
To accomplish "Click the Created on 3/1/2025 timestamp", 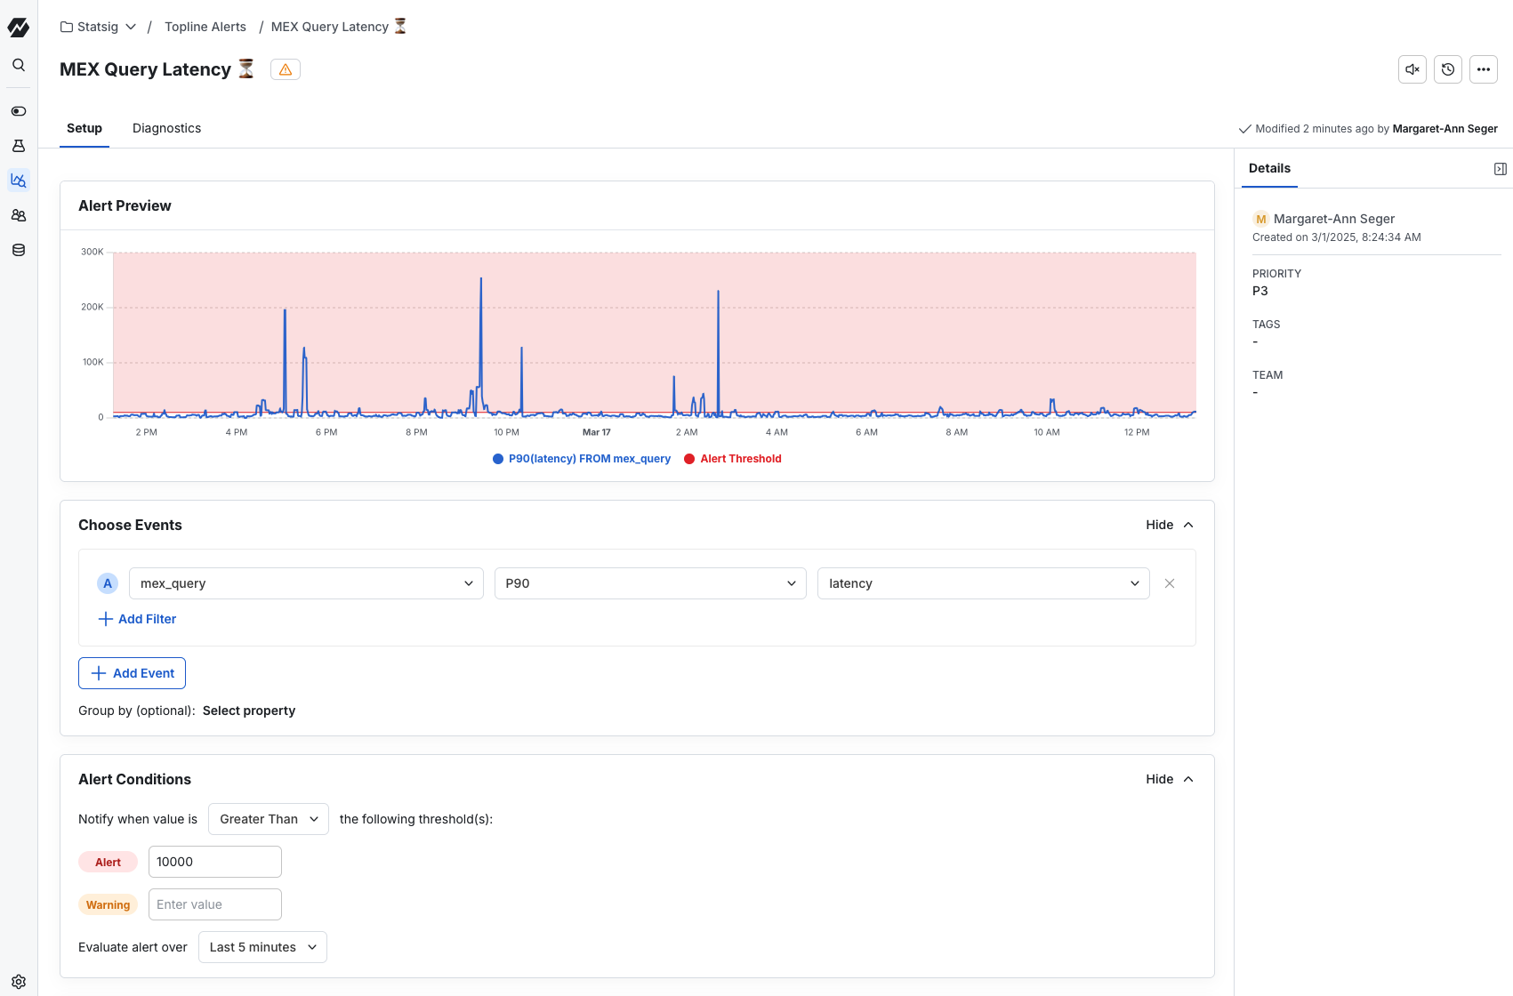I will pyautogui.click(x=1337, y=237).
